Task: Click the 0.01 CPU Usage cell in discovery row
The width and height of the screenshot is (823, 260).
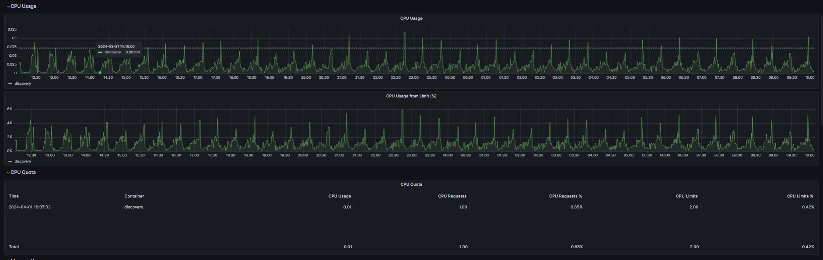Action: (347, 207)
